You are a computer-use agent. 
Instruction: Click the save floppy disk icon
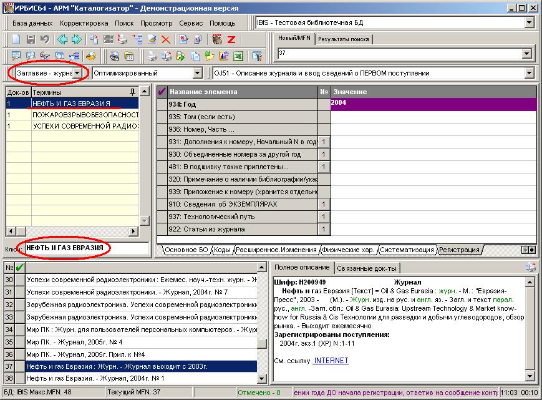pos(31,39)
